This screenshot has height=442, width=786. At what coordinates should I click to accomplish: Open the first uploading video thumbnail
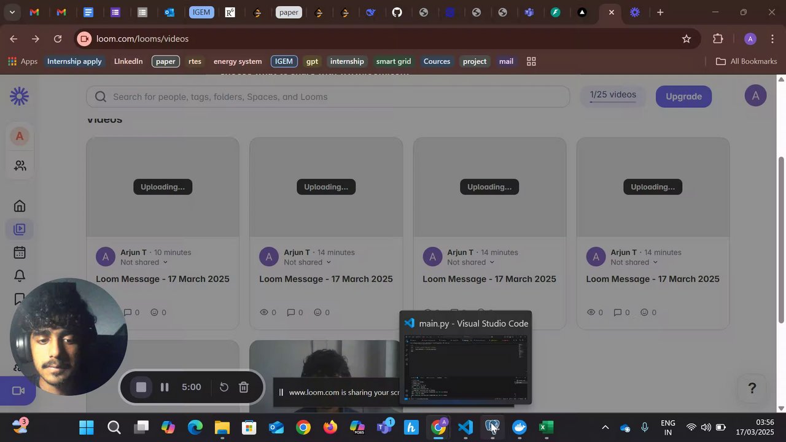click(x=163, y=187)
